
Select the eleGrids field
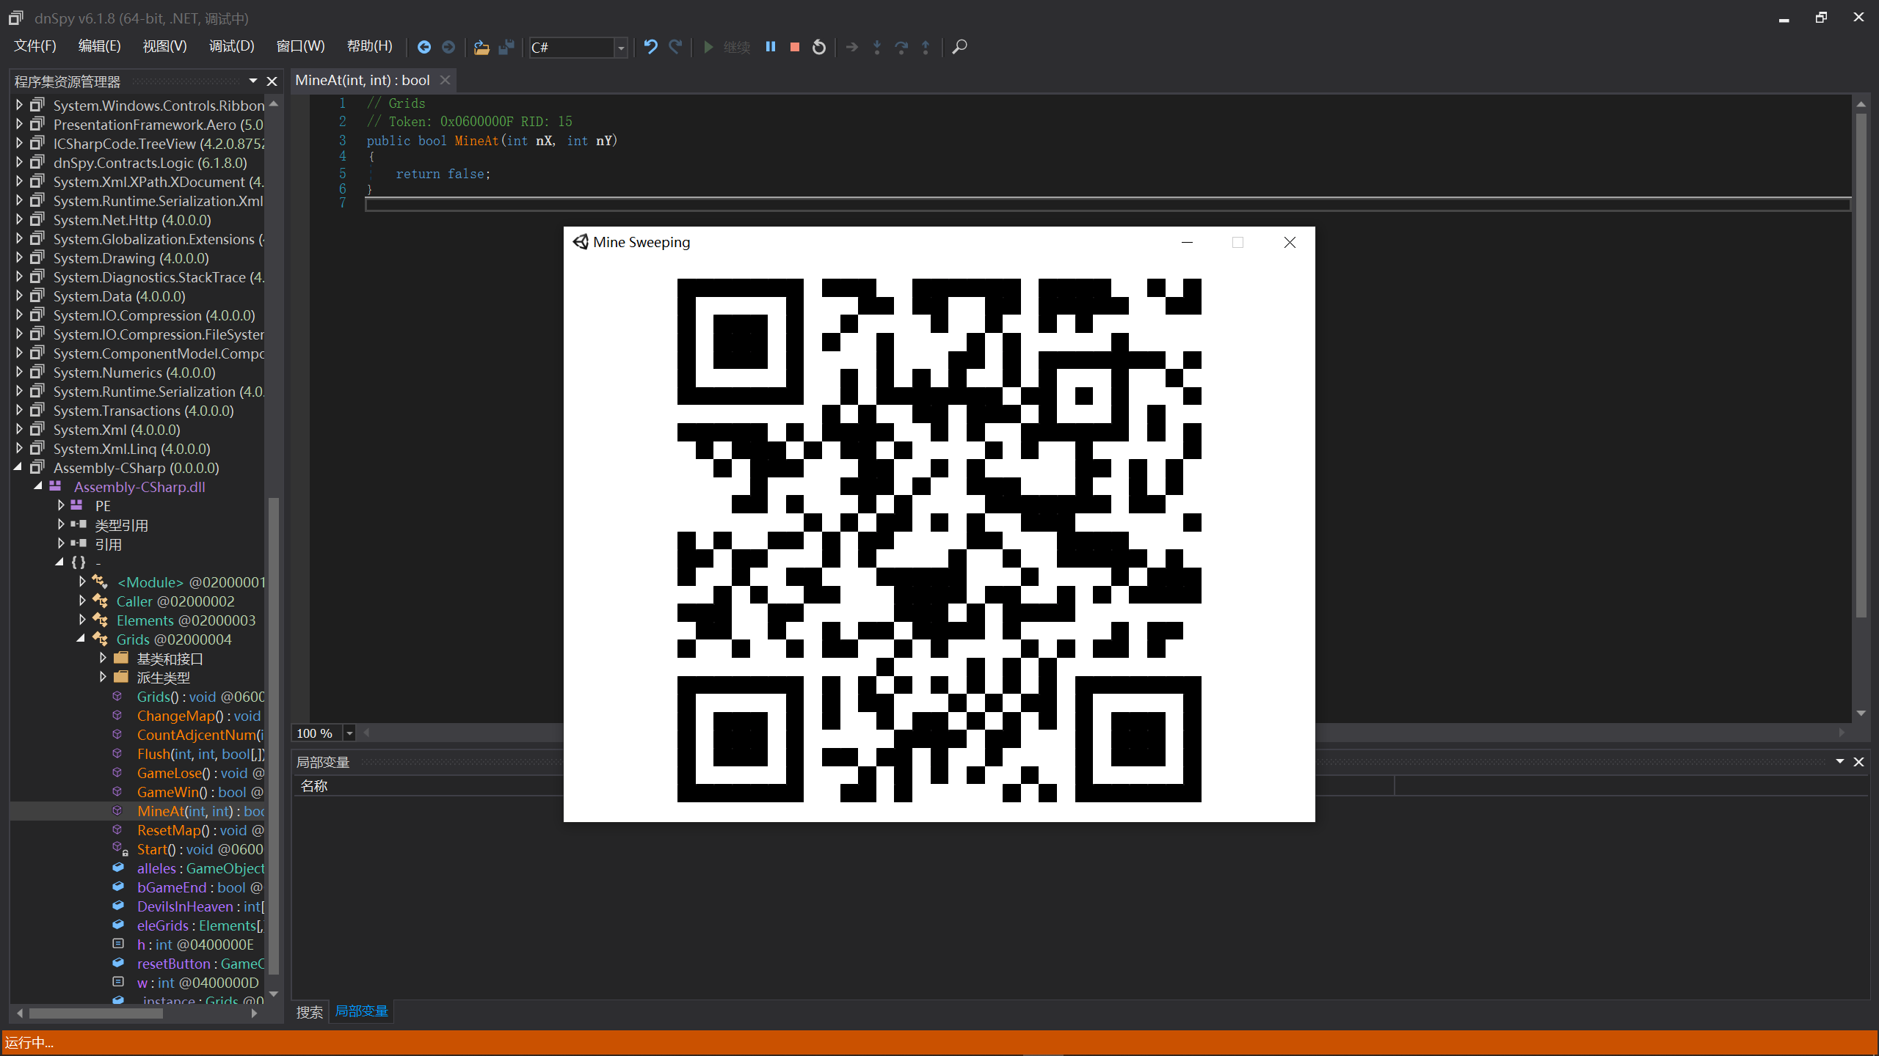click(x=200, y=925)
